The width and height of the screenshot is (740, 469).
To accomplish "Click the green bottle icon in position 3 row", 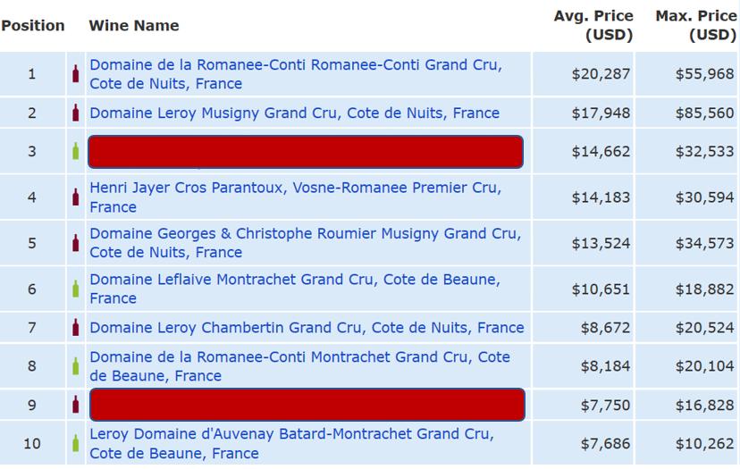I will (76, 151).
